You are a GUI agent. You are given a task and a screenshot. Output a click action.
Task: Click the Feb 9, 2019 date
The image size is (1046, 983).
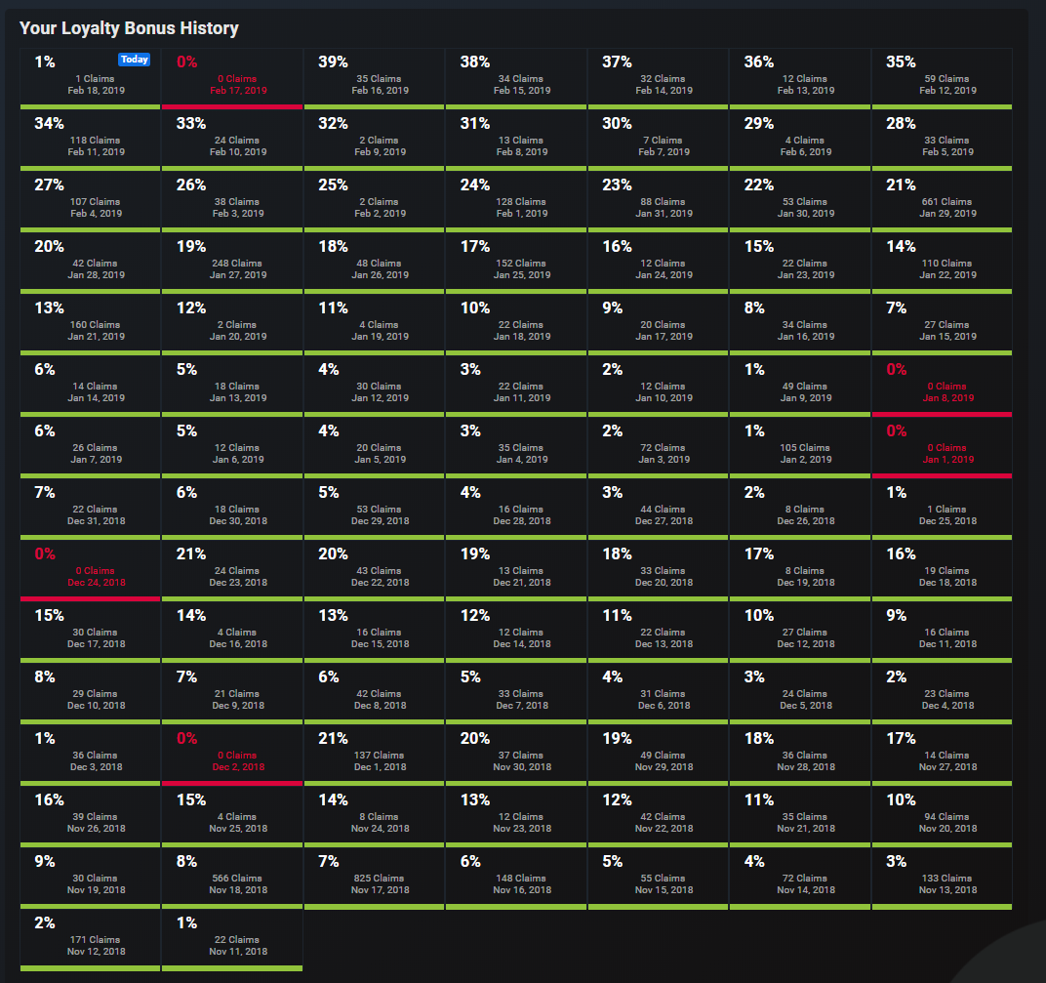[381, 152]
